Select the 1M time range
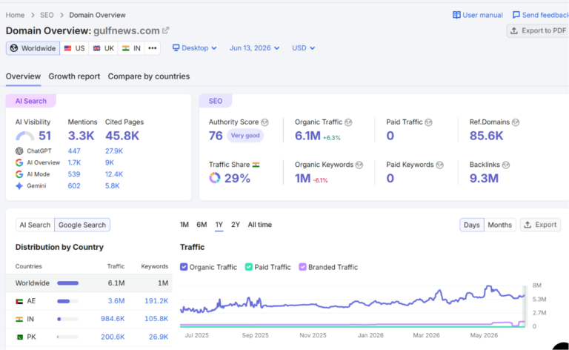 (184, 225)
